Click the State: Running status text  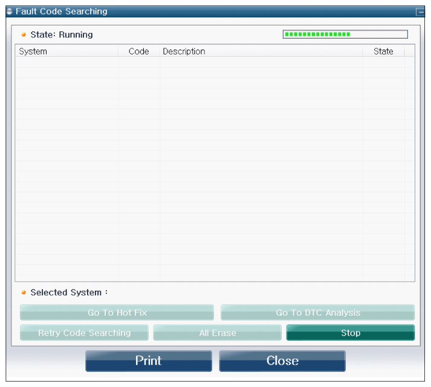point(62,35)
